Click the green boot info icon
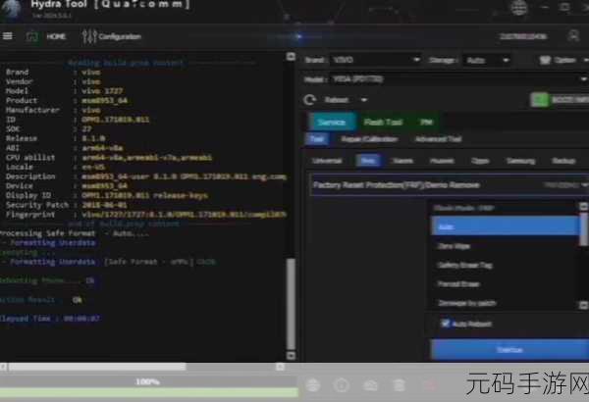589x402 pixels. point(539,100)
